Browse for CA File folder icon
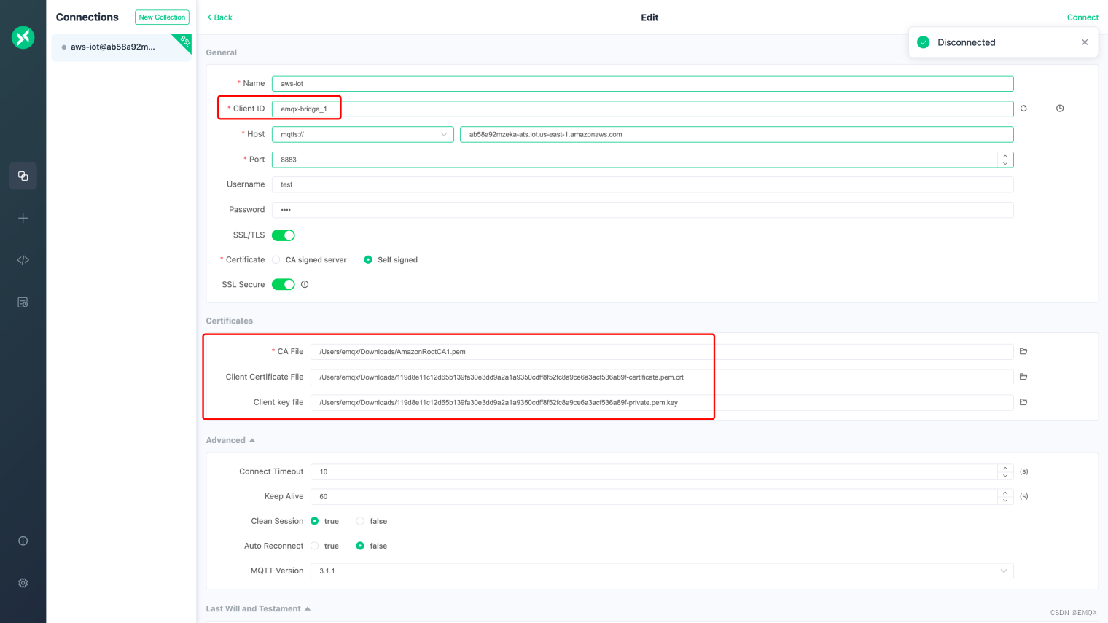Image resolution: width=1108 pixels, height=623 pixels. [1023, 351]
